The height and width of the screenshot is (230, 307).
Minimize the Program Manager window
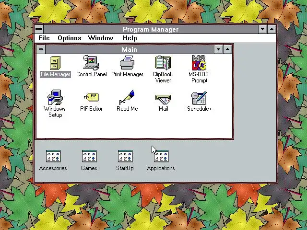point(262,29)
